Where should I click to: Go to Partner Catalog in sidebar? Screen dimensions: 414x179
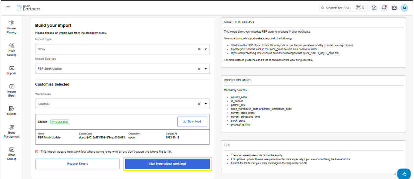[12, 27]
